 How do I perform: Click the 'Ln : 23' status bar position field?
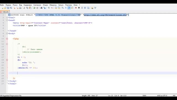click(111, 96)
